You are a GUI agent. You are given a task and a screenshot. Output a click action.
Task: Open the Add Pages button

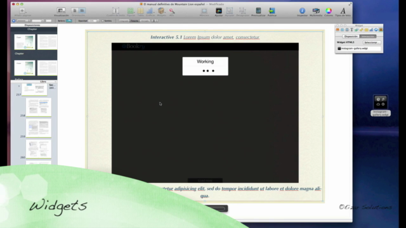point(22,11)
